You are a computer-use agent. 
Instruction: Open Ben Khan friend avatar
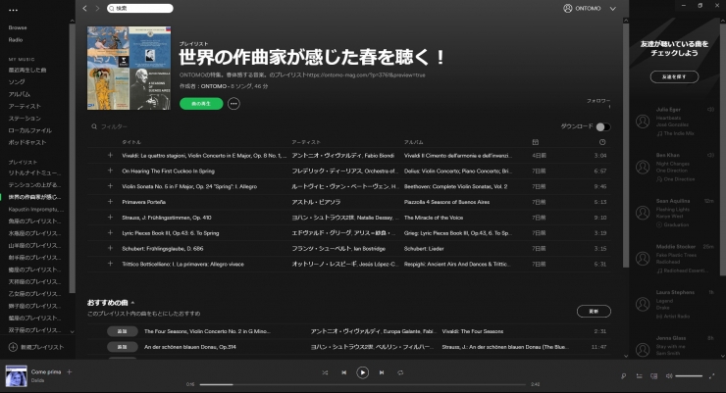pos(643,167)
